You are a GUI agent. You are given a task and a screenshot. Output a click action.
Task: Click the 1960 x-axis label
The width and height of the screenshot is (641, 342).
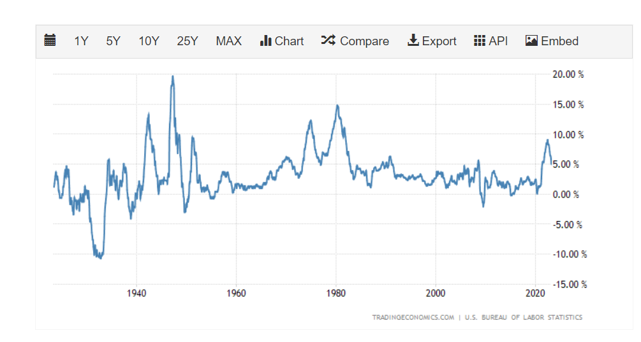[236, 293]
